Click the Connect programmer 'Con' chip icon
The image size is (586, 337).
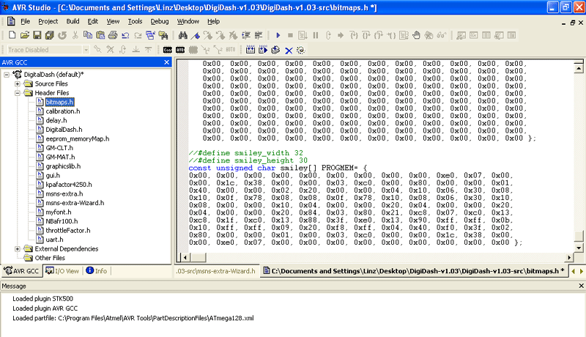point(168,50)
